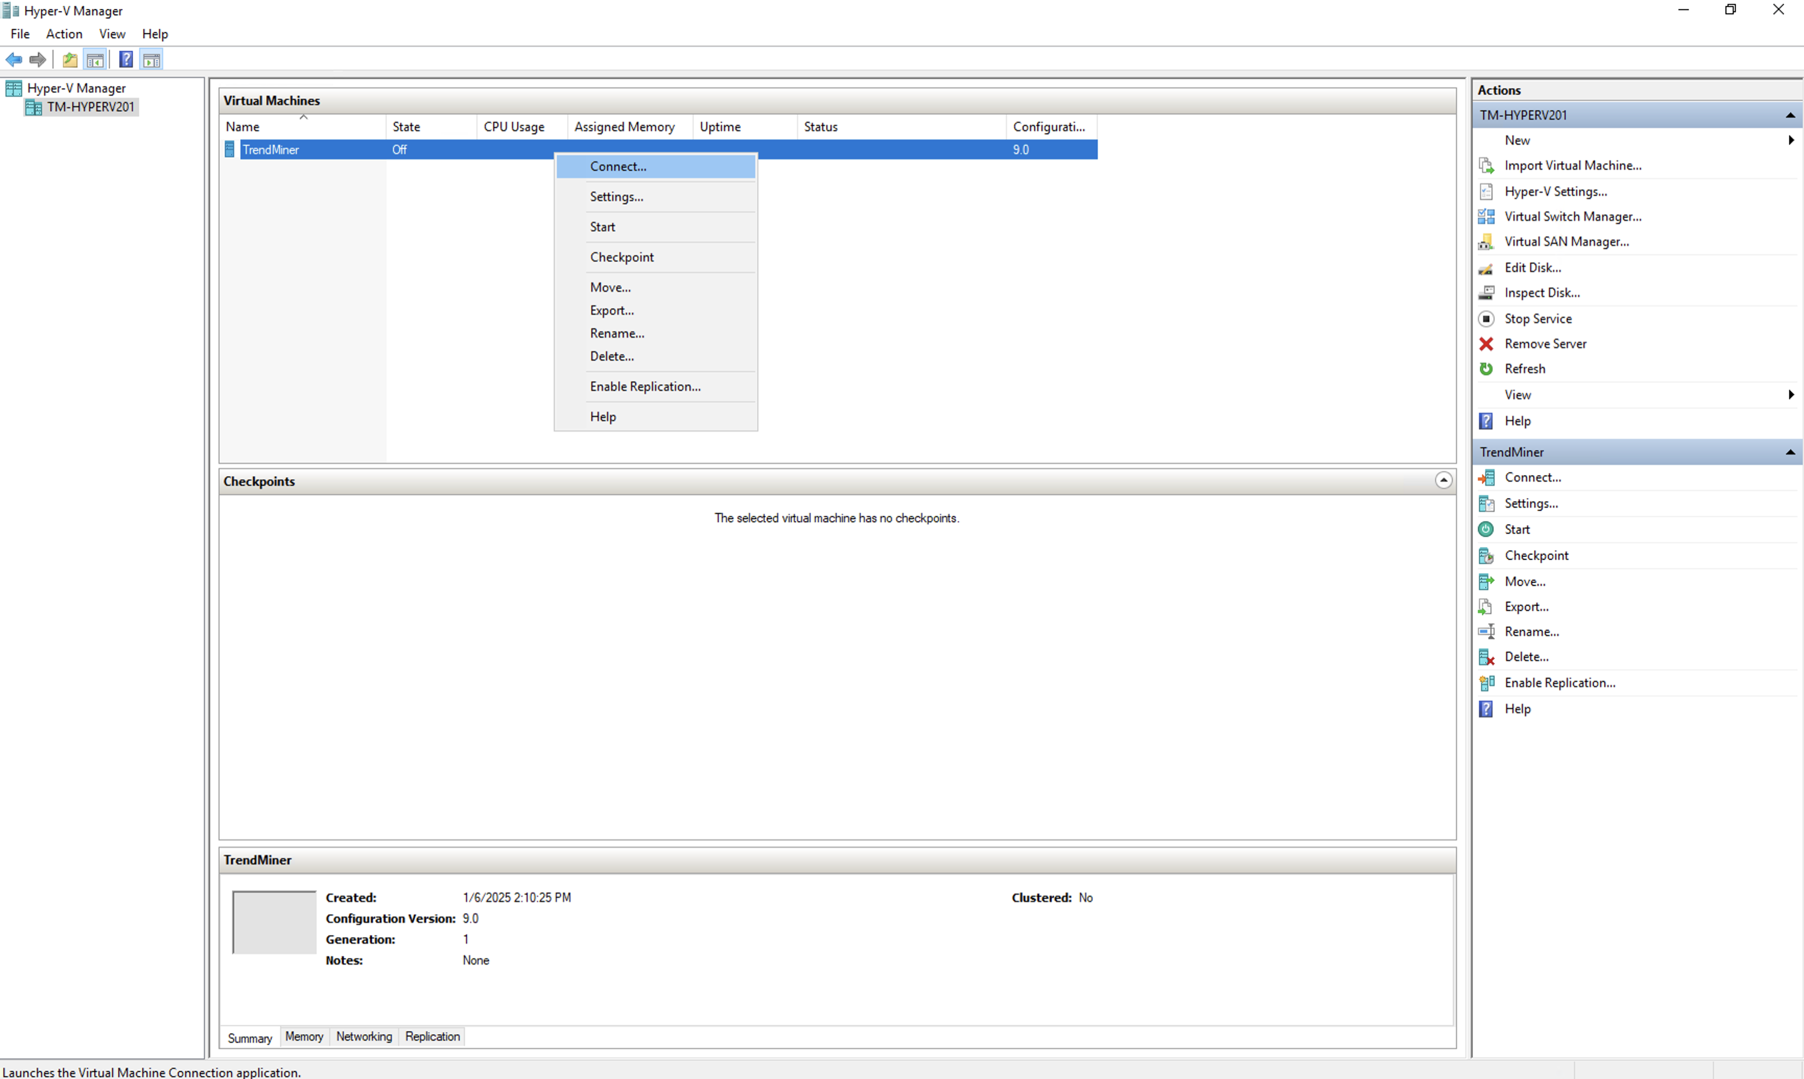1804x1079 pixels.
Task: Click the blue Help toolbar icon
Action: 126,60
